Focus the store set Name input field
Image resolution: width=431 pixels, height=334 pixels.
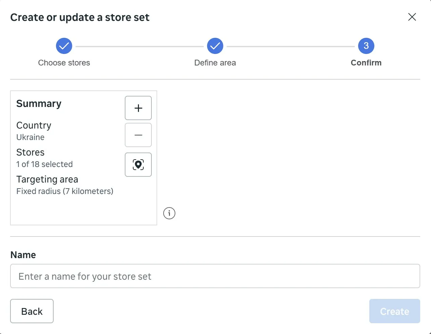click(215, 276)
